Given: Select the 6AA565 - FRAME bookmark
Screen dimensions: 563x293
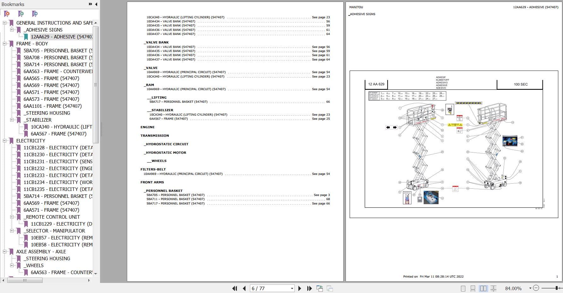Looking at the screenshot, I should [51, 78].
